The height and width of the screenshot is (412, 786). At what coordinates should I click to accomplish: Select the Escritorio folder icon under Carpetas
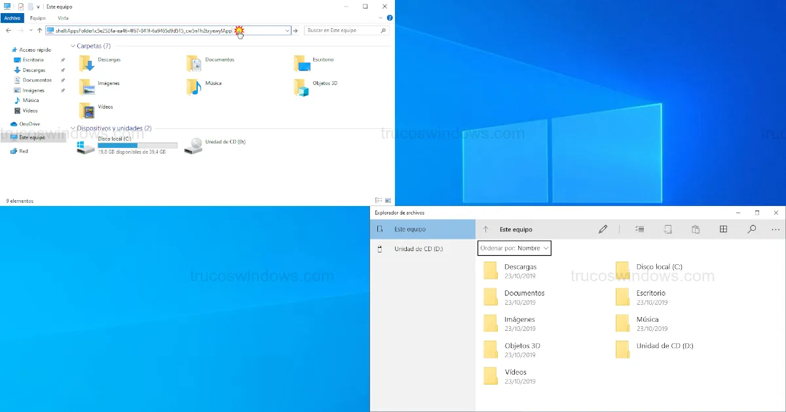(301, 63)
